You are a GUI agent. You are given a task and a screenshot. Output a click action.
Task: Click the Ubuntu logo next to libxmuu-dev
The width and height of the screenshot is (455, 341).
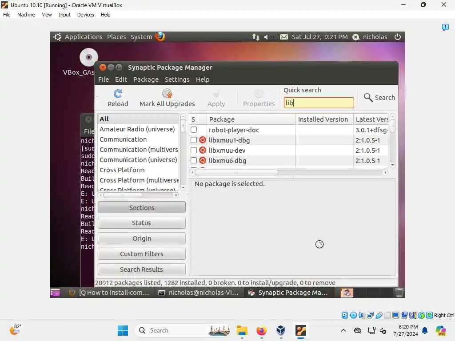(x=203, y=150)
